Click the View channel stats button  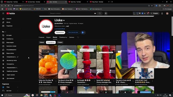tap(73, 33)
